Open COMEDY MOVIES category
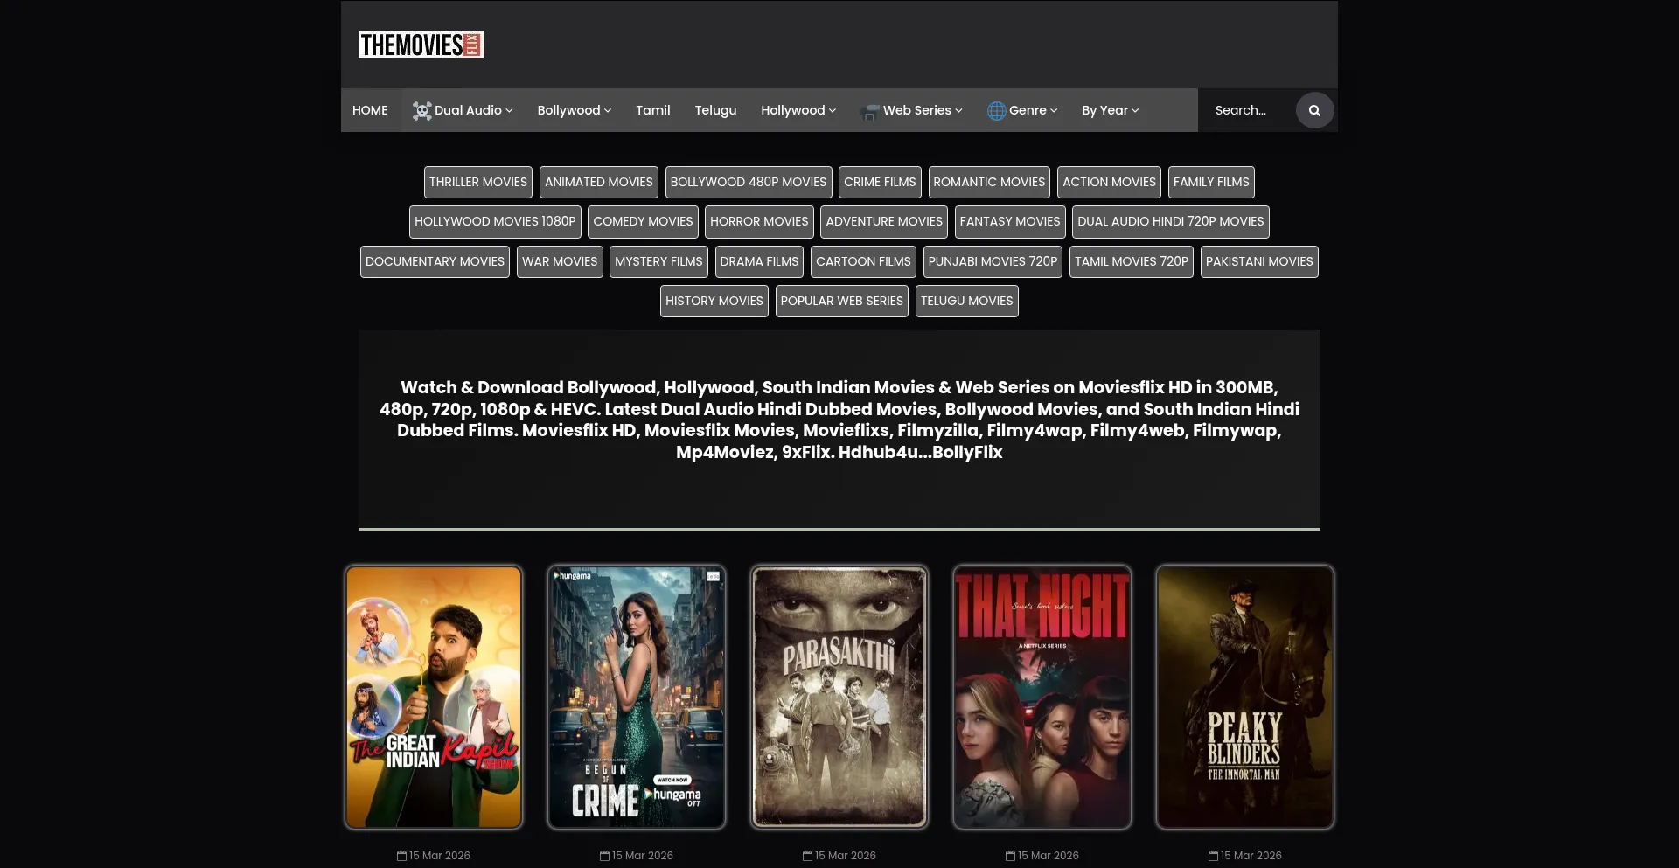 pos(643,222)
